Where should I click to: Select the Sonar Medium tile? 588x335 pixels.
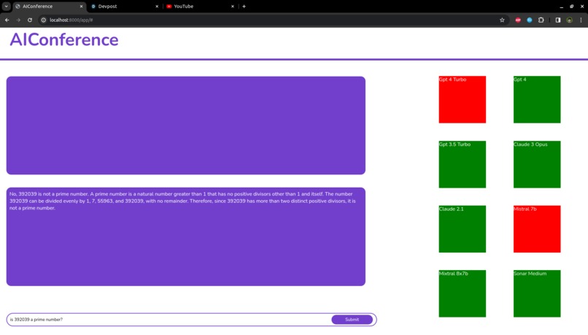click(x=537, y=293)
